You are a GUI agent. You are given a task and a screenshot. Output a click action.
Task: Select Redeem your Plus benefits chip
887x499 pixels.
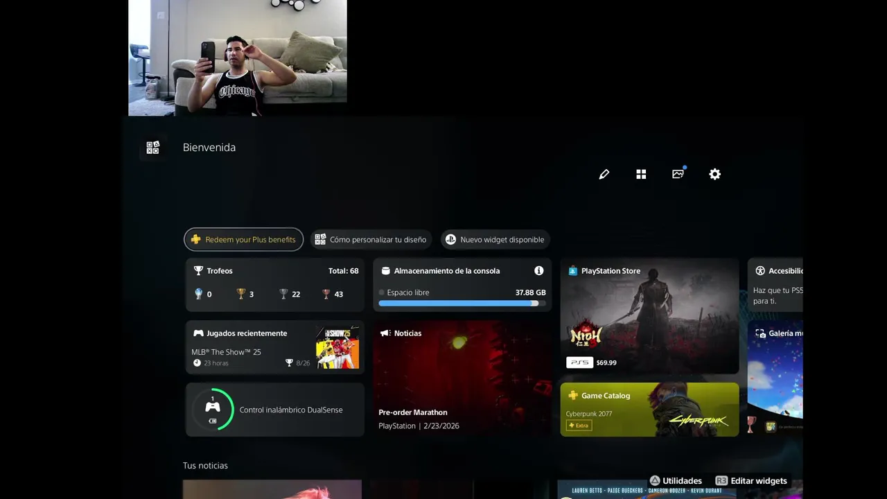(243, 240)
